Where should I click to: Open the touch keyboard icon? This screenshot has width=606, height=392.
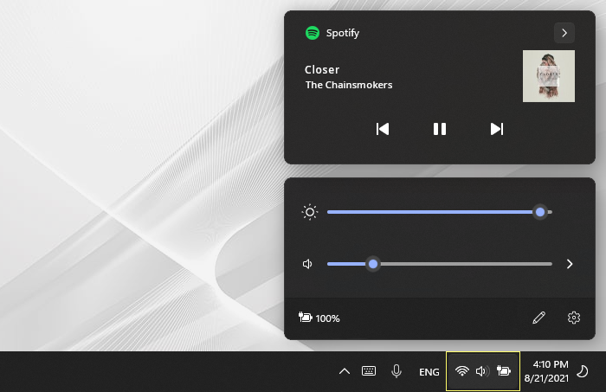click(369, 371)
